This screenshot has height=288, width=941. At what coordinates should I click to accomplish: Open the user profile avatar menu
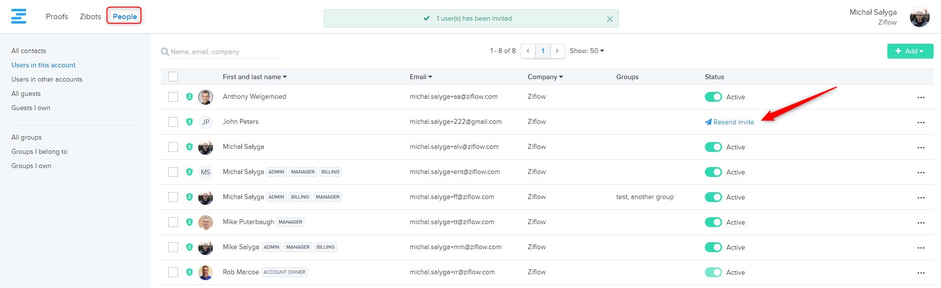[919, 17]
